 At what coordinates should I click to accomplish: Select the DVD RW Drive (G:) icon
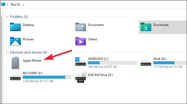point(81,77)
